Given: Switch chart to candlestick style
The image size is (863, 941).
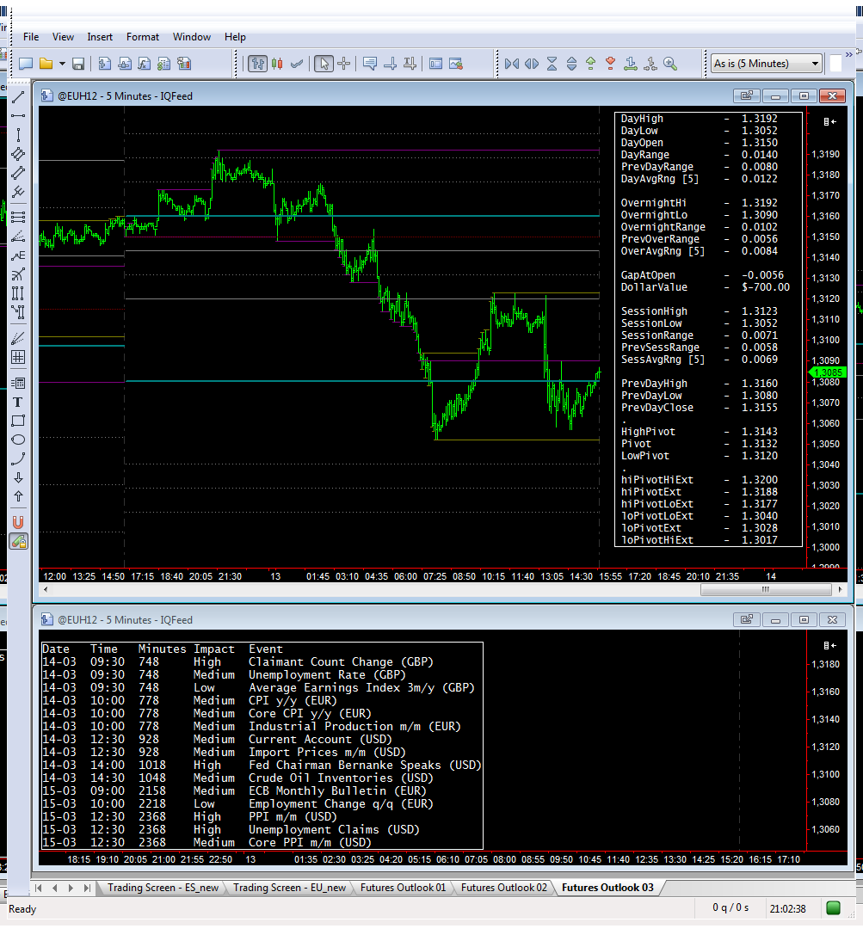Looking at the screenshot, I should pyautogui.click(x=277, y=64).
